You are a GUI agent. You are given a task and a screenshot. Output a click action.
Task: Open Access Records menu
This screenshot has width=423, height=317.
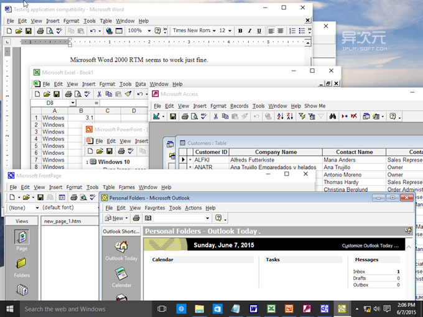click(x=239, y=106)
